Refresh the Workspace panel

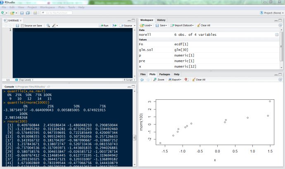point(280,25)
